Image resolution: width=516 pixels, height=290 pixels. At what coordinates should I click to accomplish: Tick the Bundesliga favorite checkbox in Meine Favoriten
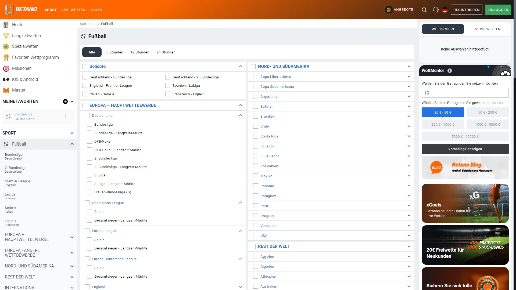click(68, 117)
